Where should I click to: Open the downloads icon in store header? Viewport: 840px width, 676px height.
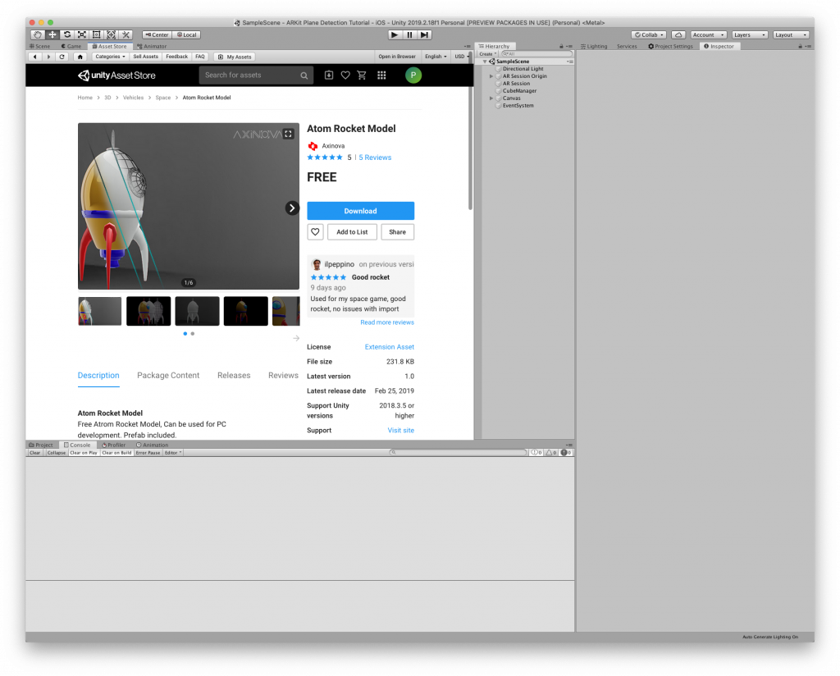tap(329, 75)
